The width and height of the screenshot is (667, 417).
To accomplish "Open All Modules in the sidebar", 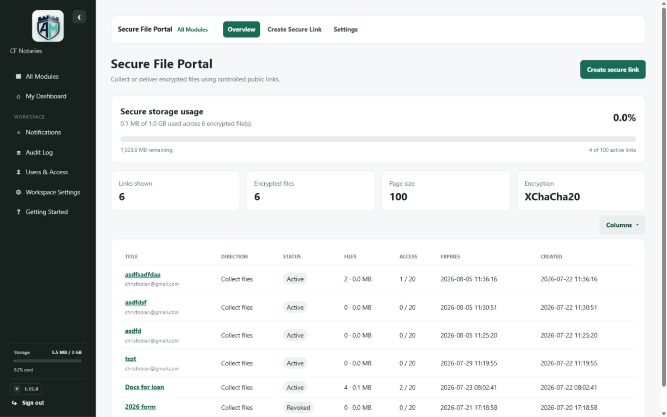I will pyautogui.click(x=42, y=77).
